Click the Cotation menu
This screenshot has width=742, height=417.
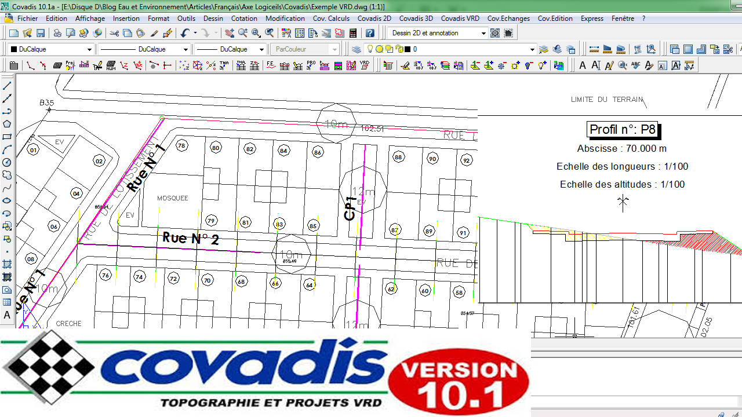point(244,18)
